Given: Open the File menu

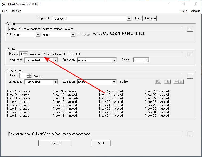Looking at the screenshot, I should click(x=5, y=11).
